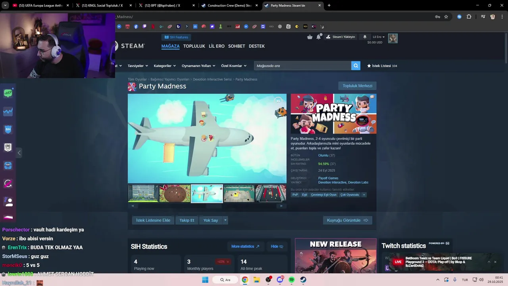Open the dropdown arrow beside Yok Say
508x286 pixels.
point(225,220)
